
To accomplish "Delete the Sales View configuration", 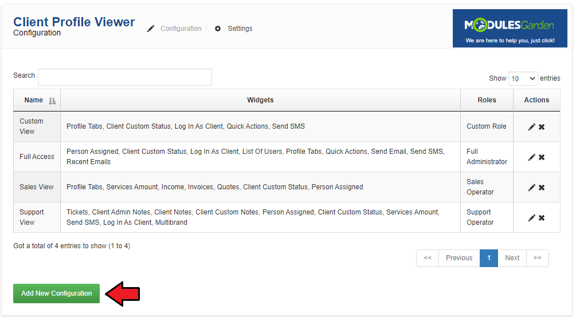I will coord(542,188).
